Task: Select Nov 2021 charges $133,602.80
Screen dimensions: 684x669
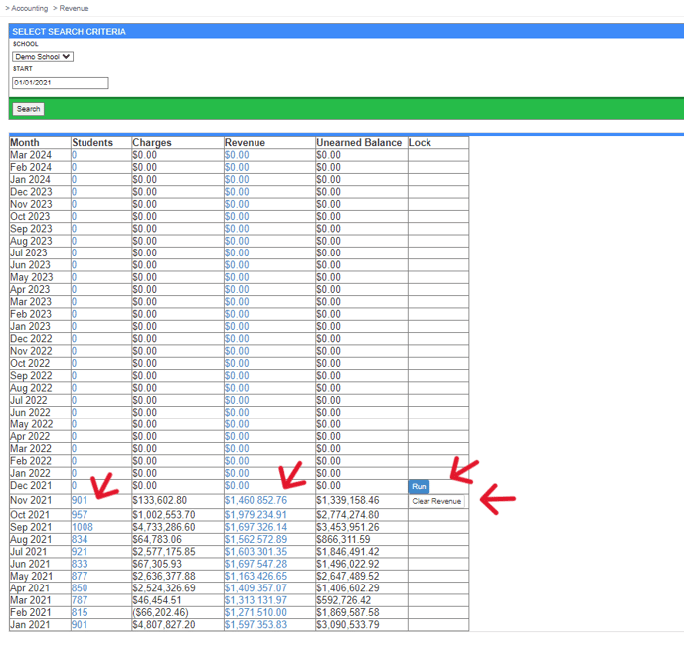Action: 160,501
